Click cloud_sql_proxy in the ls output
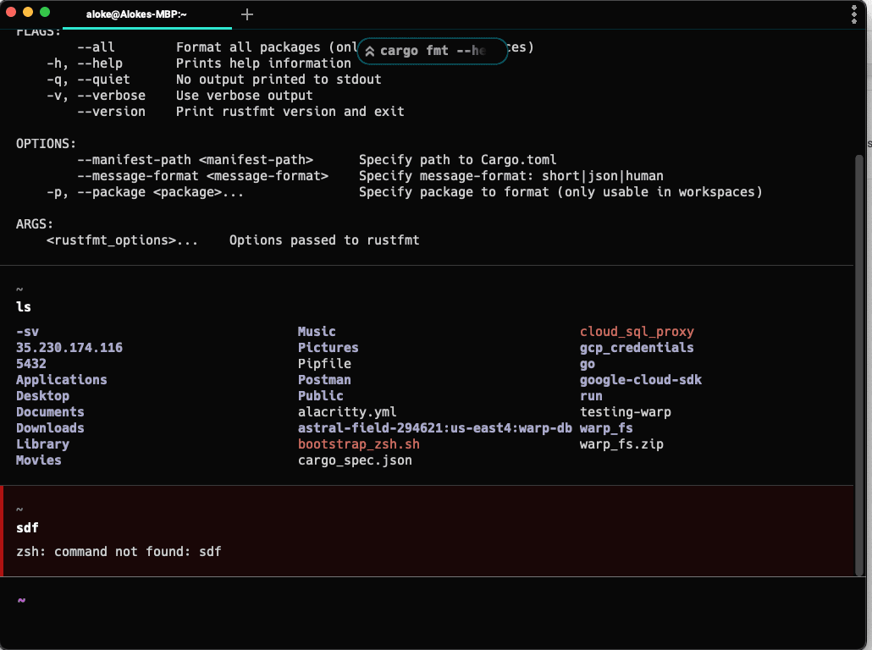Screen dimensions: 872x650 coord(637,332)
